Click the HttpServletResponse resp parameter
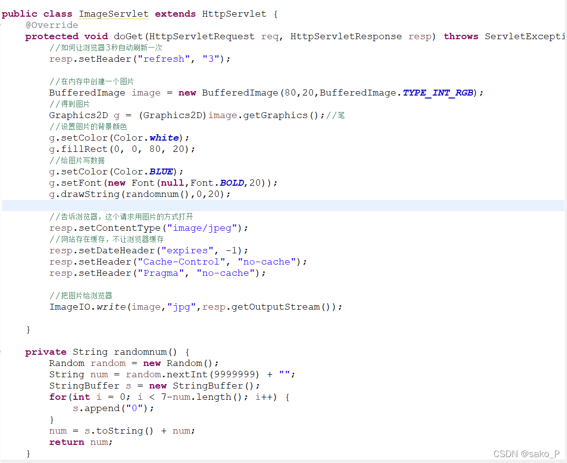 tap(361, 36)
